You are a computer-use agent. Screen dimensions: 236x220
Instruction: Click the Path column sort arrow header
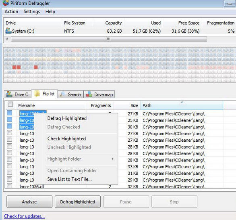[x=182, y=105]
